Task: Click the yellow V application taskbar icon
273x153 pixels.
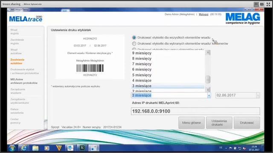Action: coord(59,148)
